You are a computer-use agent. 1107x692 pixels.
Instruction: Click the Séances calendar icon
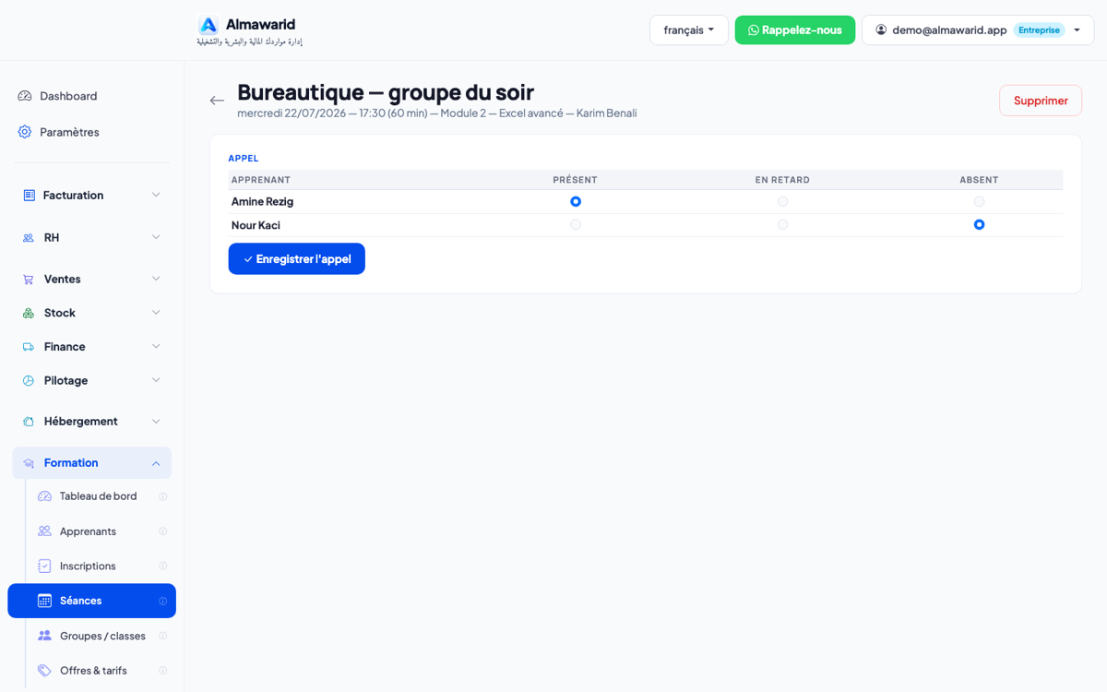tap(45, 601)
